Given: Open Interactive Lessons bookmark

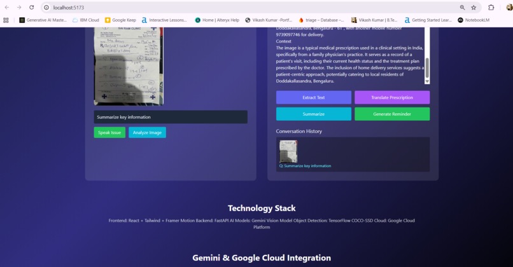Looking at the screenshot, I should (164, 20).
